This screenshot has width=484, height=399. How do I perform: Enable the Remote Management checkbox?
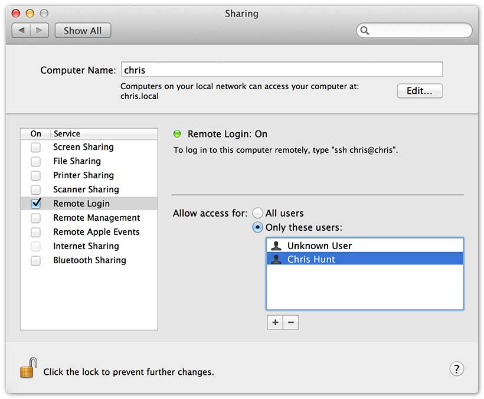click(35, 218)
